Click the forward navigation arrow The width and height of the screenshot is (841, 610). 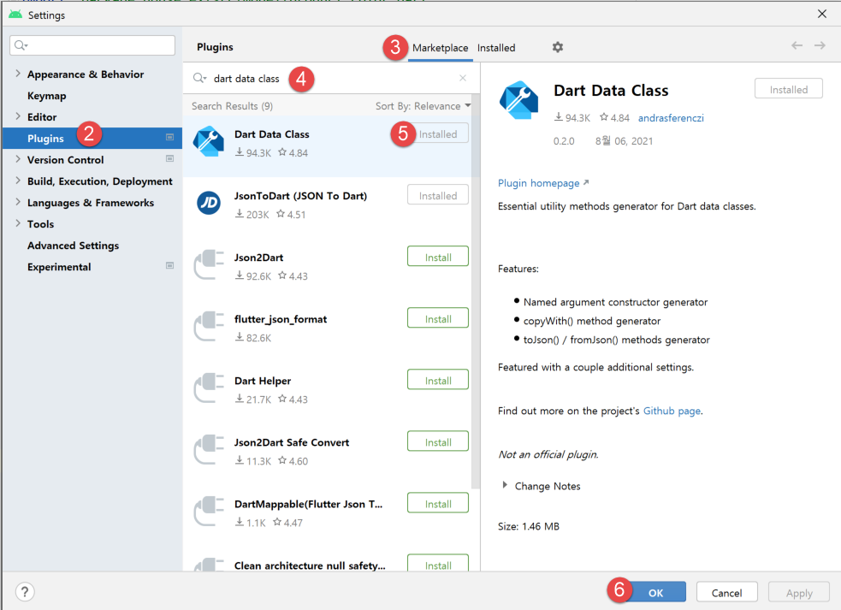(x=820, y=45)
